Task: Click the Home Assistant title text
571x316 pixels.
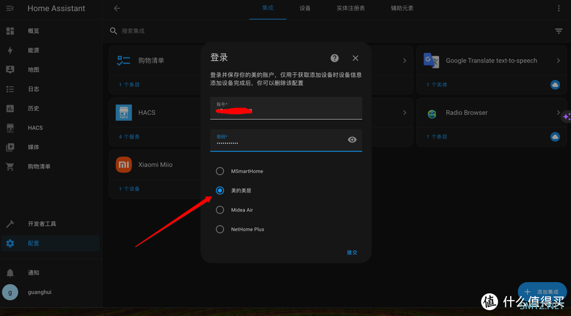Action: (x=56, y=8)
